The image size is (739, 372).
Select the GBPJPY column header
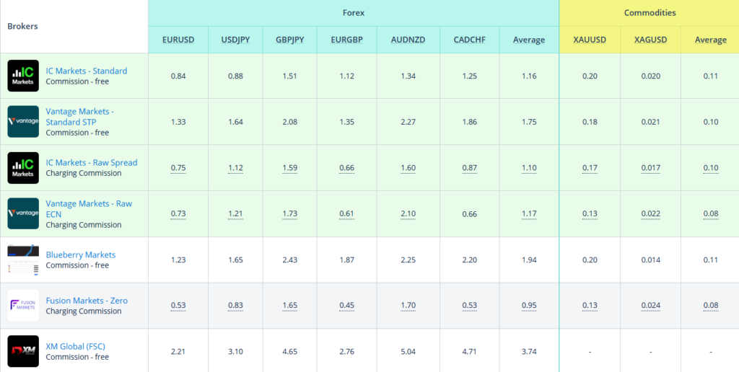pyautogui.click(x=290, y=40)
